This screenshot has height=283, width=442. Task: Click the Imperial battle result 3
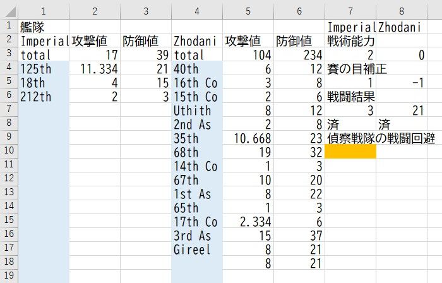click(350, 110)
